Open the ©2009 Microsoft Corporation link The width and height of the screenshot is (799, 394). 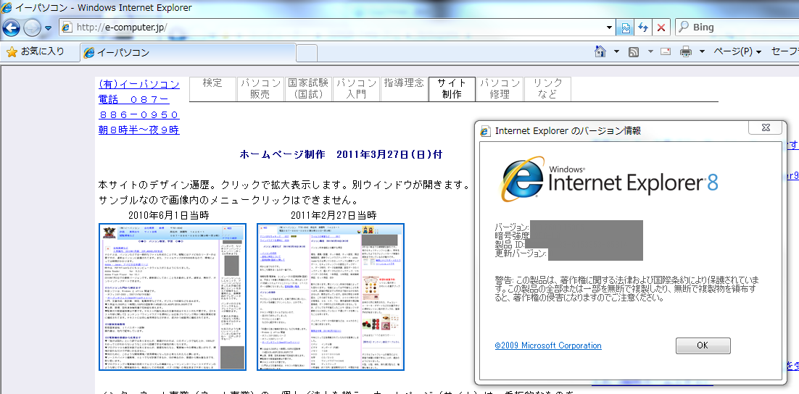pyautogui.click(x=548, y=345)
